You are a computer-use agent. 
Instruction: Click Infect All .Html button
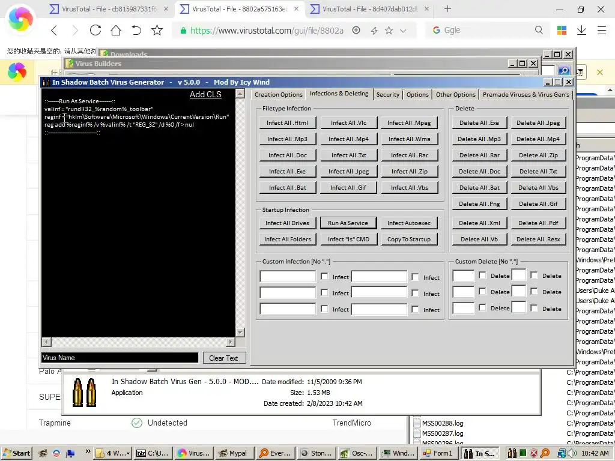point(287,122)
